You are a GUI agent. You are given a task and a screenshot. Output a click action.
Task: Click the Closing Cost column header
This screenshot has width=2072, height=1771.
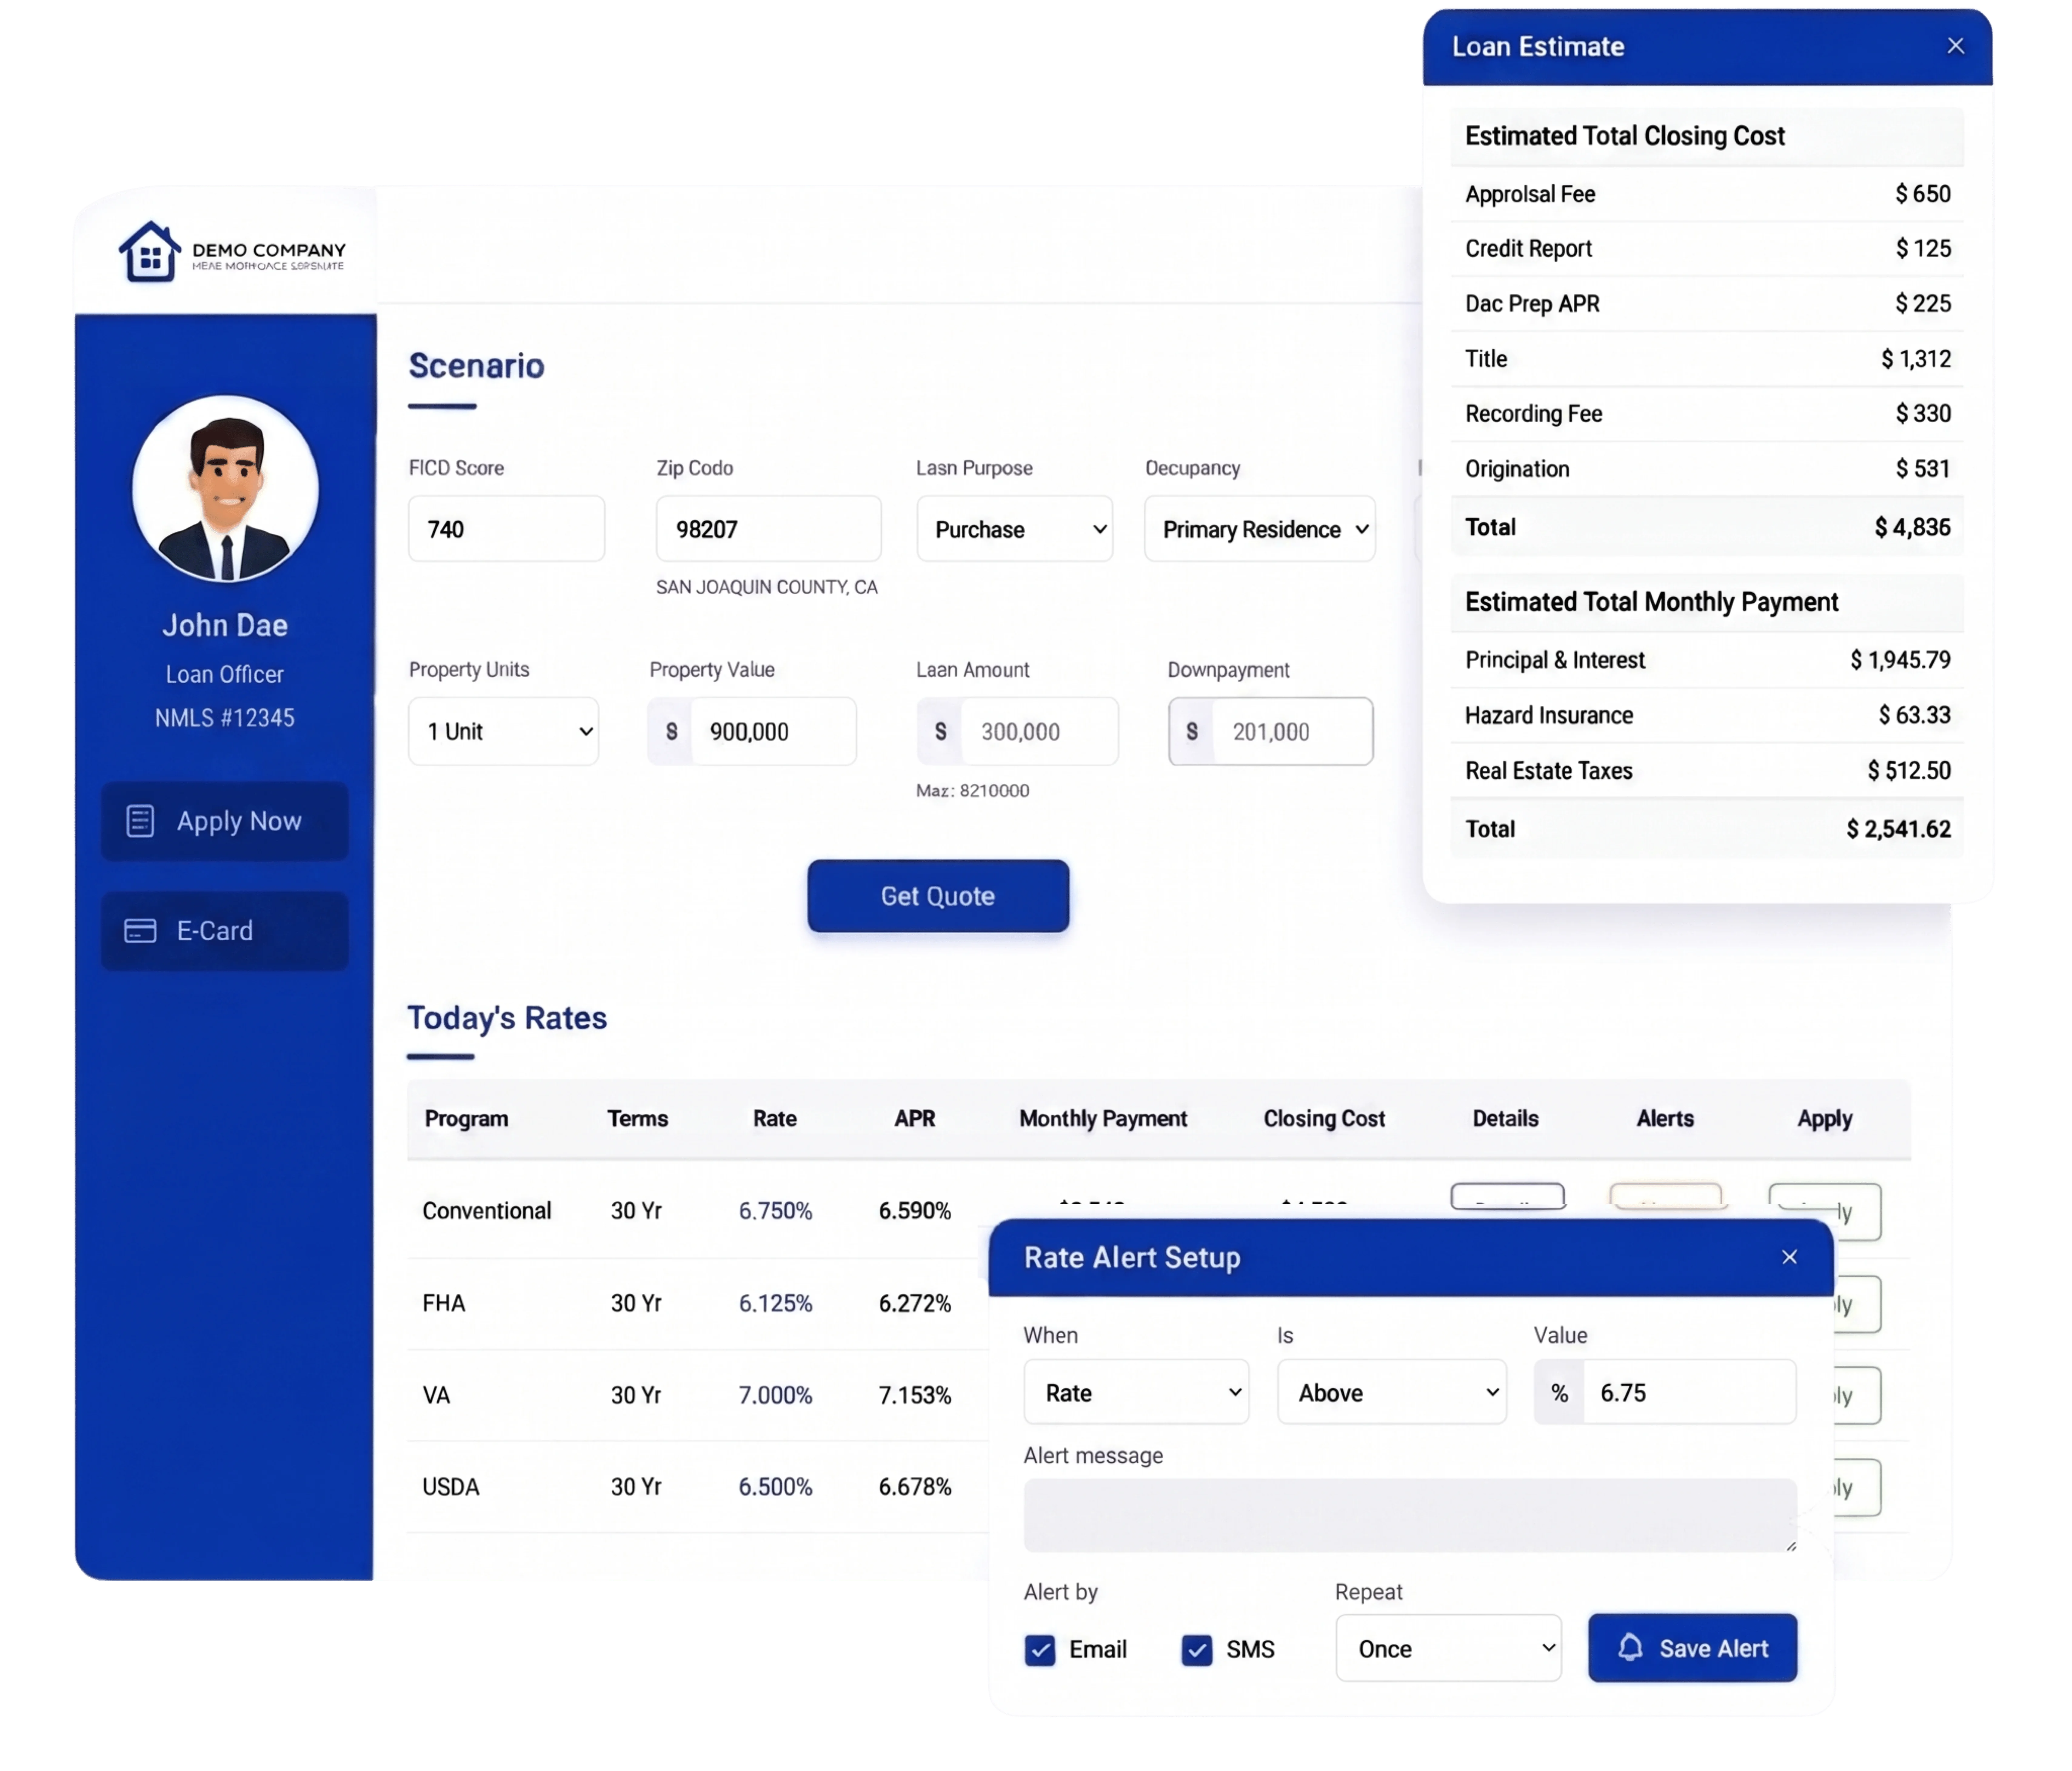pos(1324,1119)
